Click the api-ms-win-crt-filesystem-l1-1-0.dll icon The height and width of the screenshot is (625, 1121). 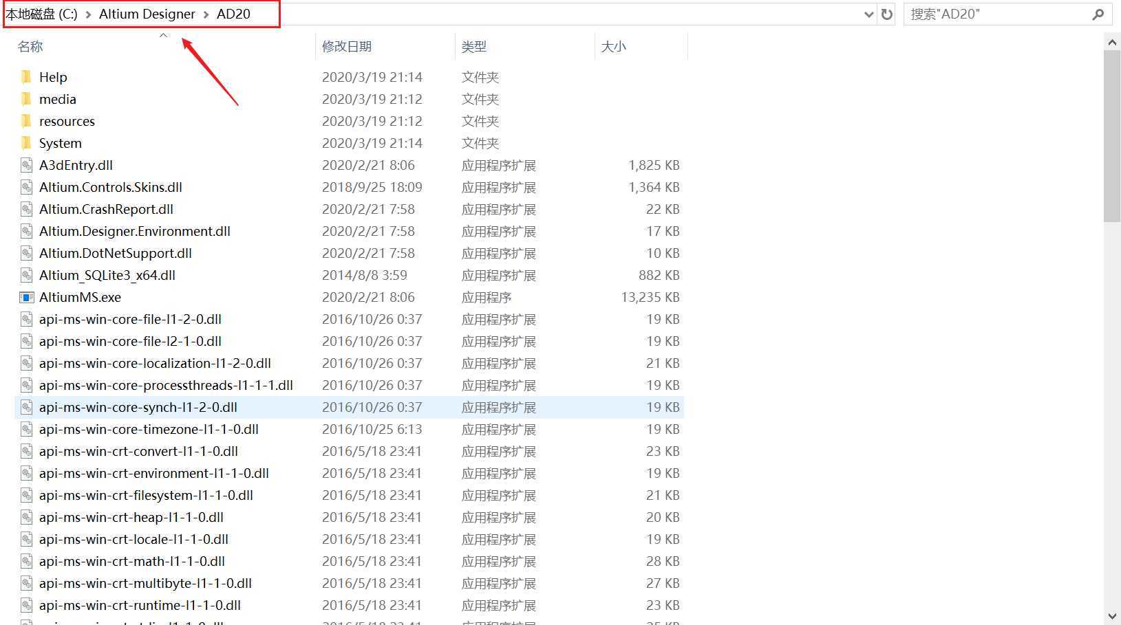[26, 495]
